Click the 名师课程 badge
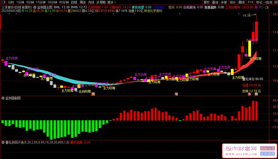The height and width of the screenshot is (159, 278). (267, 153)
